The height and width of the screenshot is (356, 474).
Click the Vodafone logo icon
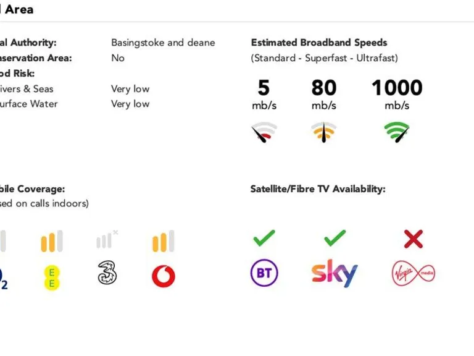coord(164,276)
